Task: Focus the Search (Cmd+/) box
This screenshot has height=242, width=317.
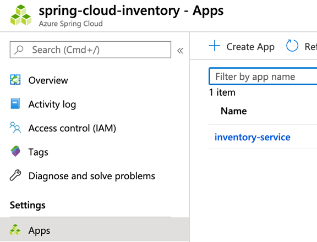Action: [90, 50]
